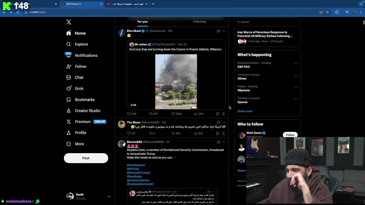Open Grok icon on Marian888's post
The height and width of the screenshot is (205, 365).
coord(218,142)
